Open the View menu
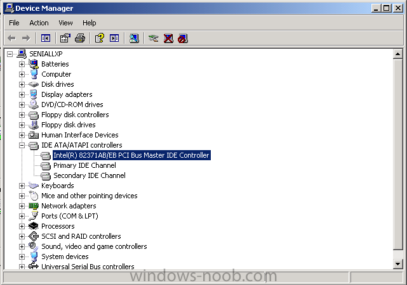407x285 pixels. (65, 23)
